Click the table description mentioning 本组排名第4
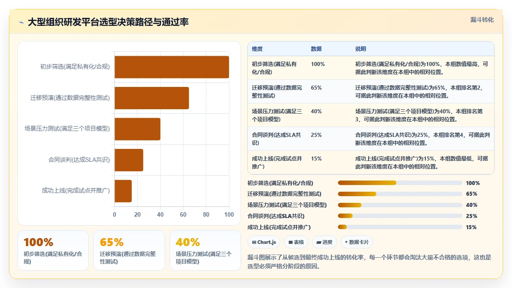 point(423,139)
